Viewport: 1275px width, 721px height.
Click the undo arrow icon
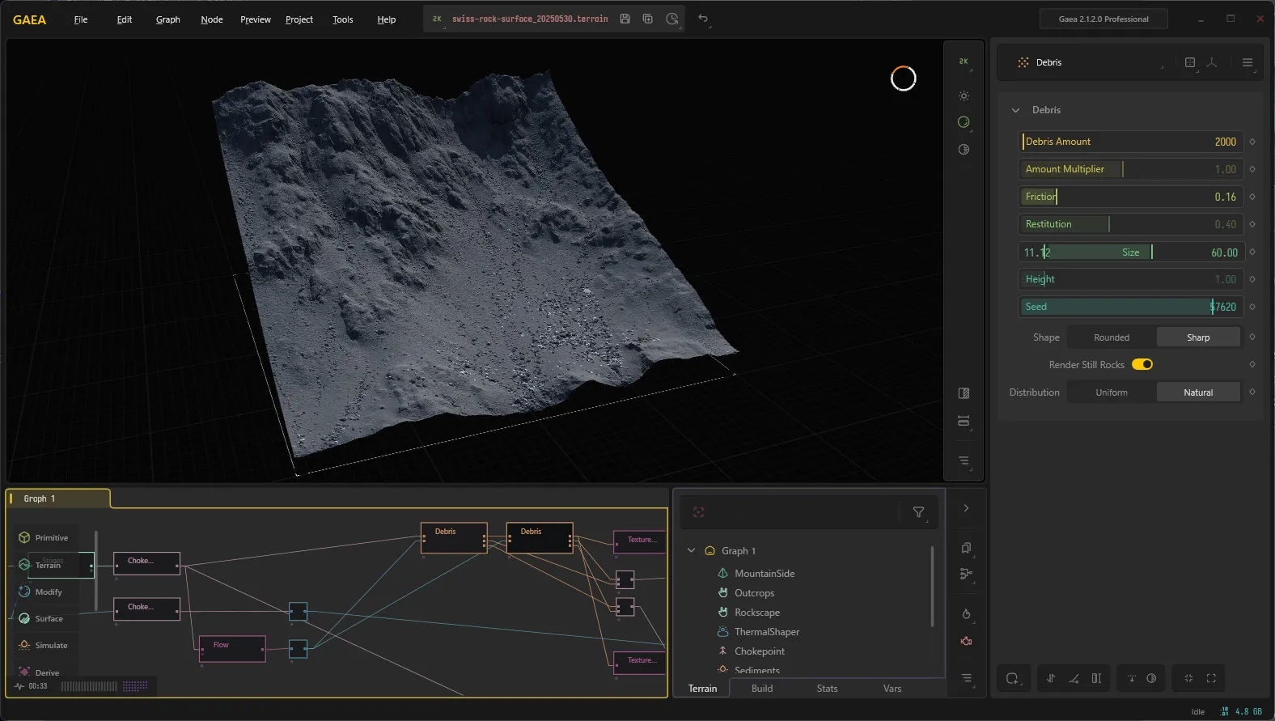point(703,19)
